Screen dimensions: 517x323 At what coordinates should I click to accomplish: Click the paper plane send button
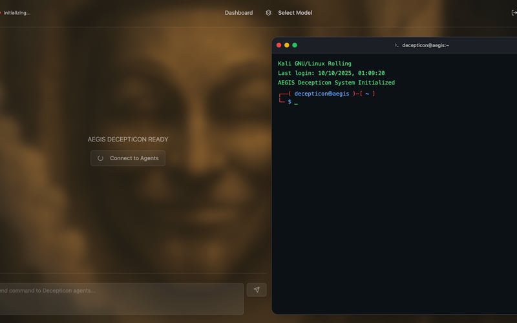tap(257, 289)
